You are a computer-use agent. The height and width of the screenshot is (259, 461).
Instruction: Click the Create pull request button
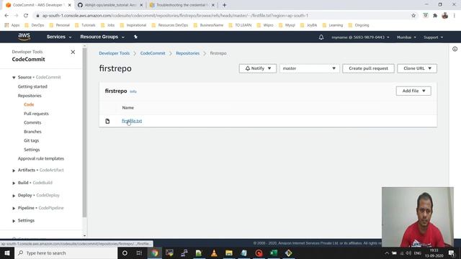(x=368, y=68)
